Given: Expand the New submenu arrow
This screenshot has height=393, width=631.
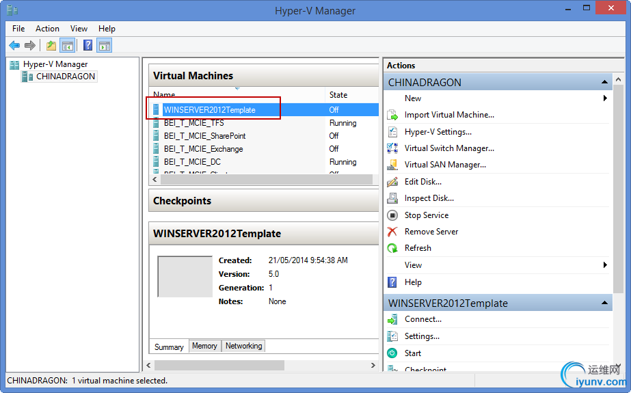Looking at the screenshot, I should click(605, 98).
